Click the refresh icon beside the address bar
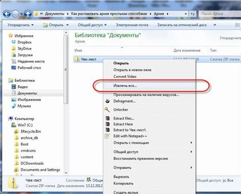Viewport: 241px width, 194px height. pyautogui.click(x=193, y=14)
